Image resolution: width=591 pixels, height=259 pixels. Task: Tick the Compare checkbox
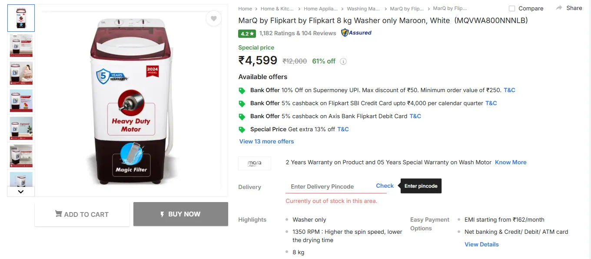pyautogui.click(x=512, y=8)
